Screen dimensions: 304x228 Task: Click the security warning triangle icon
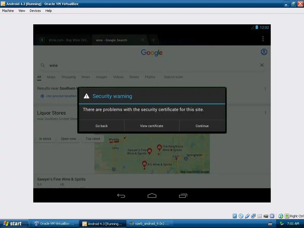[86, 96]
